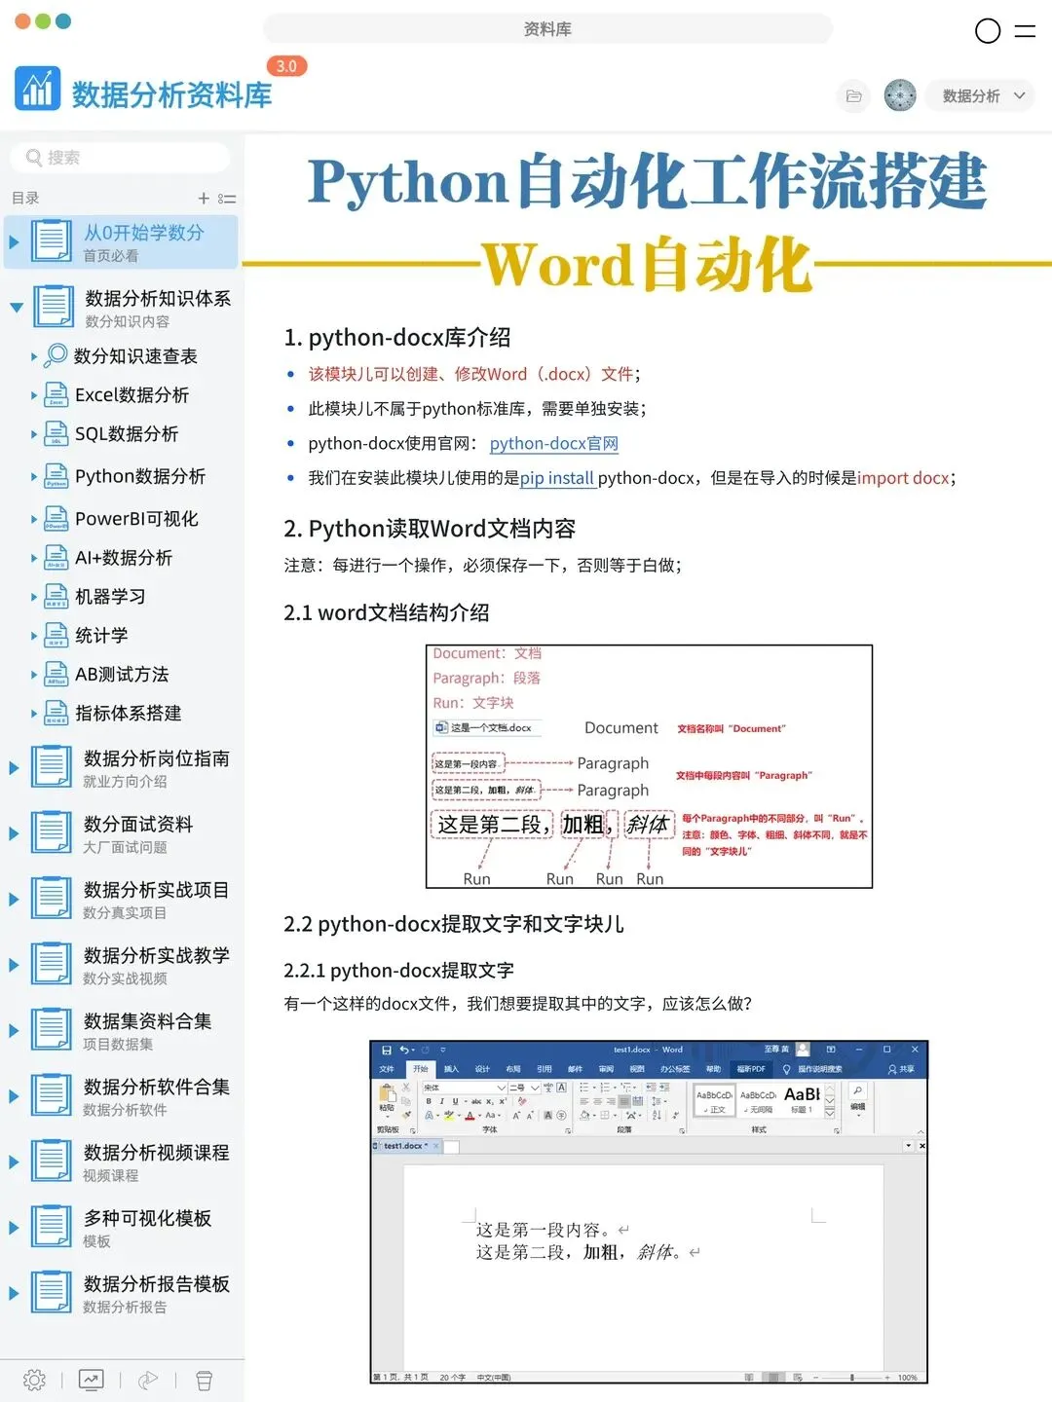Click the notebook icon of 多种可视化模板

[51, 1227]
